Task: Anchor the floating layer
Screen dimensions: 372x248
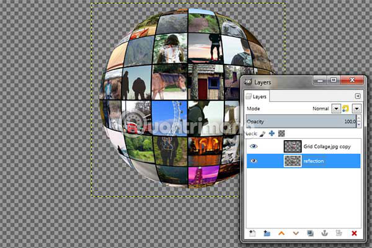Action: tap(324, 233)
